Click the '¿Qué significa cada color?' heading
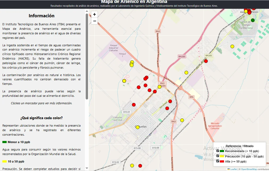 point(42,118)
